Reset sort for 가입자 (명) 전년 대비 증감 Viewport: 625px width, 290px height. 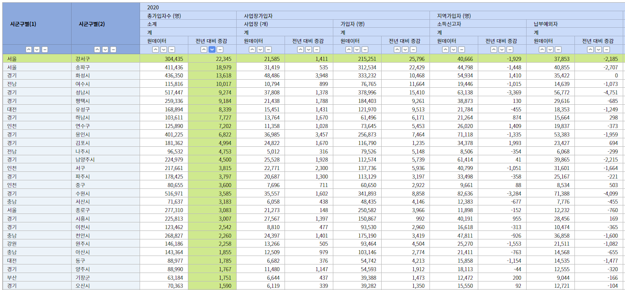pyautogui.click(x=413, y=50)
